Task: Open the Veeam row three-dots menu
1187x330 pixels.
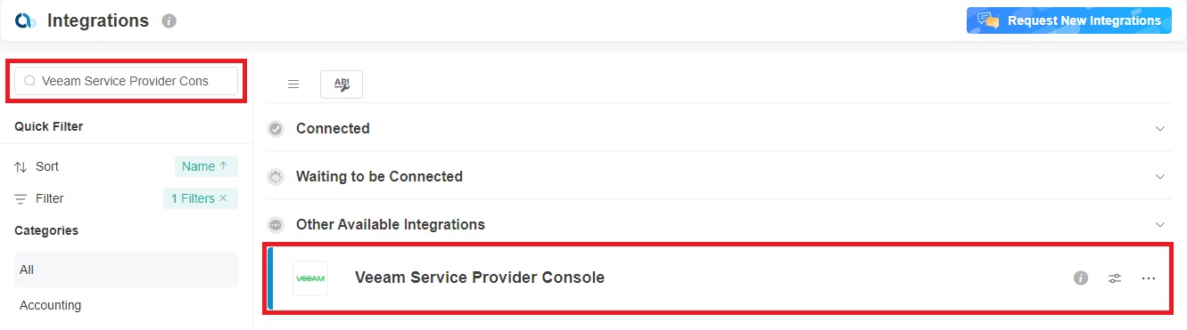Action: [x=1149, y=278]
